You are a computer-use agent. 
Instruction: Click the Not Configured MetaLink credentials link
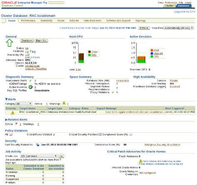(x=147, y=173)
